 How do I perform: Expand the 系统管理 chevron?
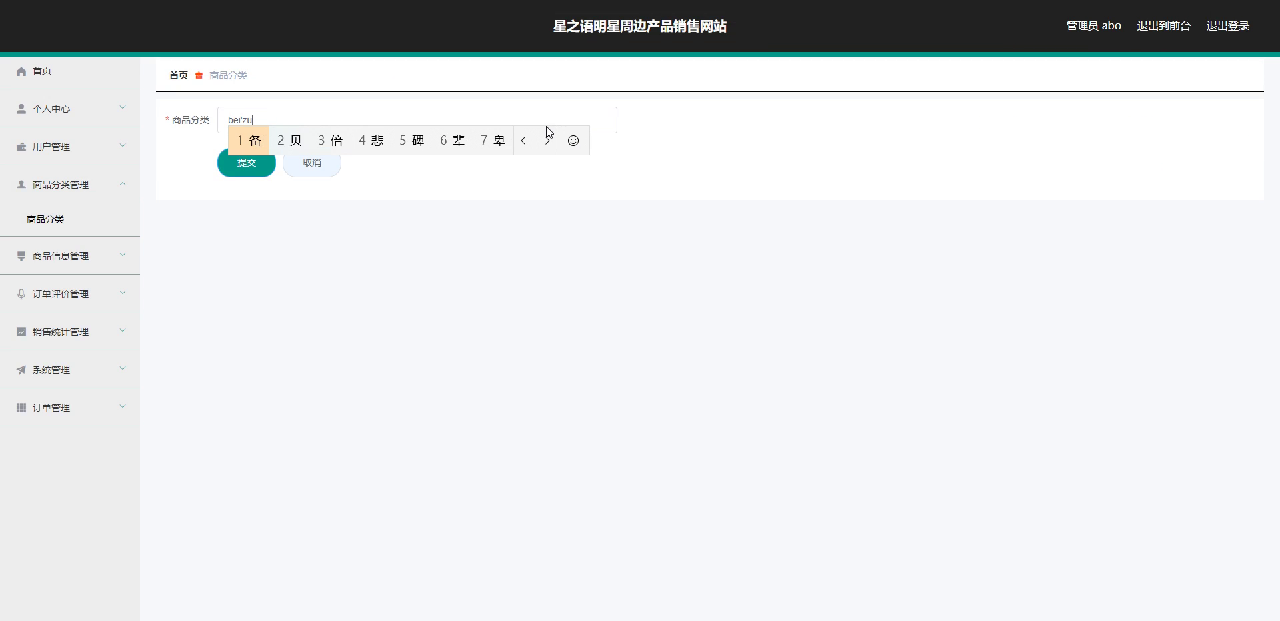coord(123,368)
